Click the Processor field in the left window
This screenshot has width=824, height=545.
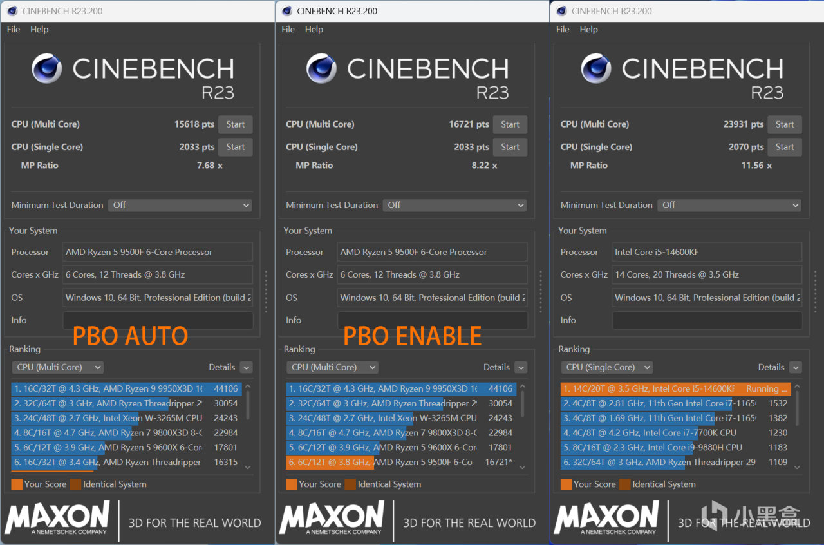tap(158, 252)
